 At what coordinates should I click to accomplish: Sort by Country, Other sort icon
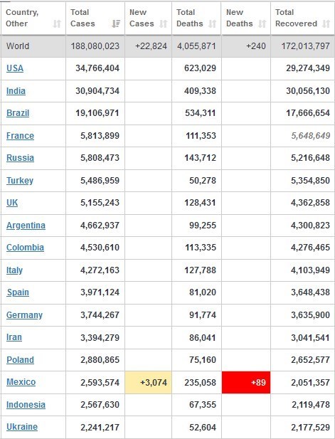tap(57, 23)
